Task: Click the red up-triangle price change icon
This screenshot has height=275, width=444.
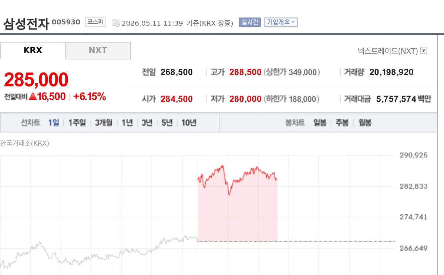Action: [33, 97]
